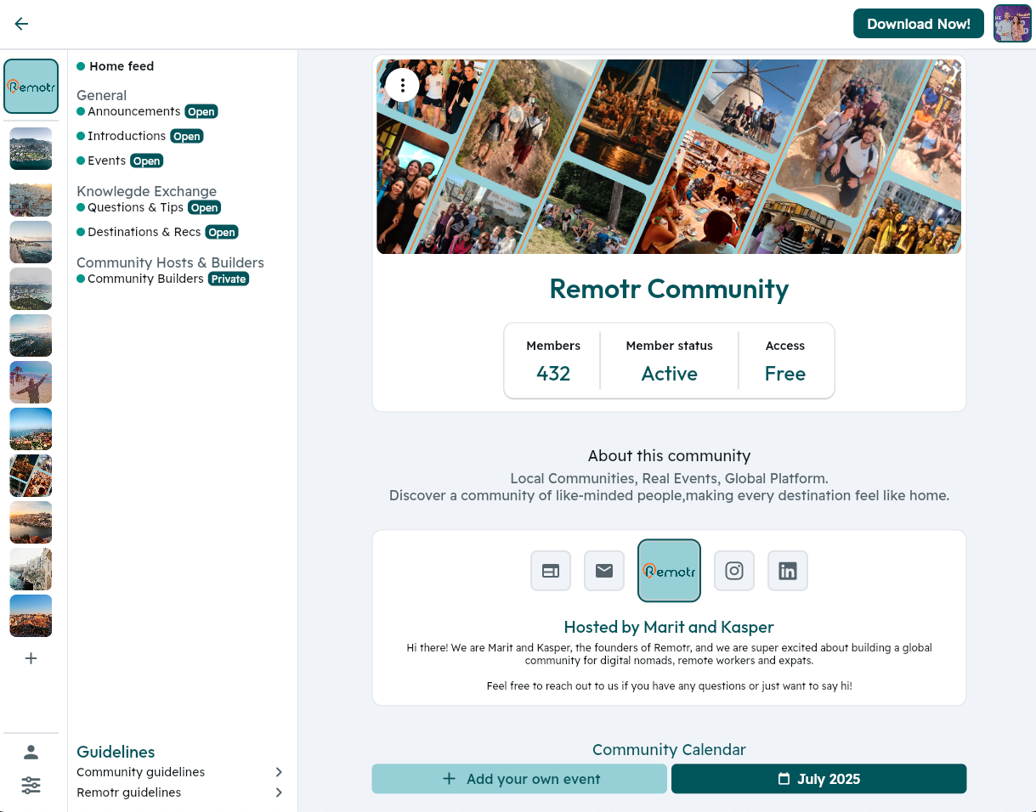Open the settings sliders icon
The image size is (1036, 812).
pos(31,785)
